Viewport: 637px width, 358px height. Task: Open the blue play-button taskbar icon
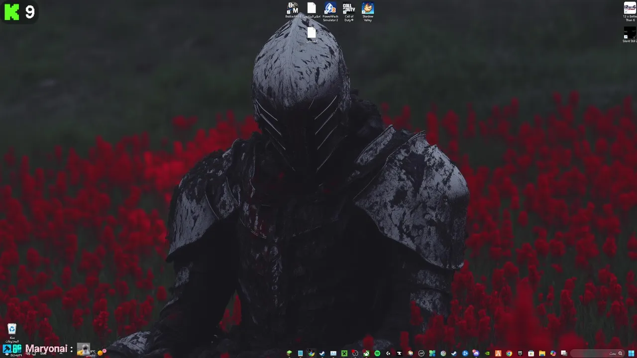[465, 353]
